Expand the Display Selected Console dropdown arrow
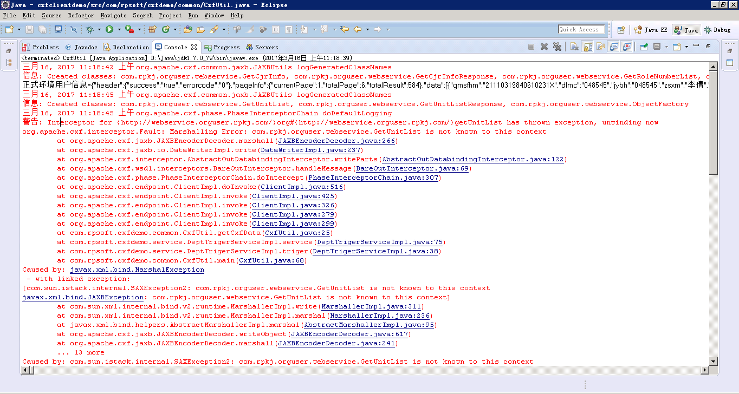The image size is (739, 394). point(666,47)
